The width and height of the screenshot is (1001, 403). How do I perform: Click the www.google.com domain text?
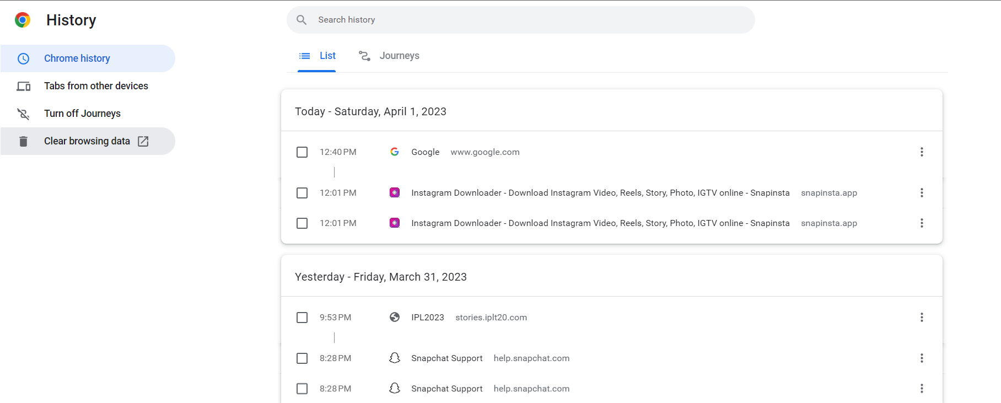485,152
